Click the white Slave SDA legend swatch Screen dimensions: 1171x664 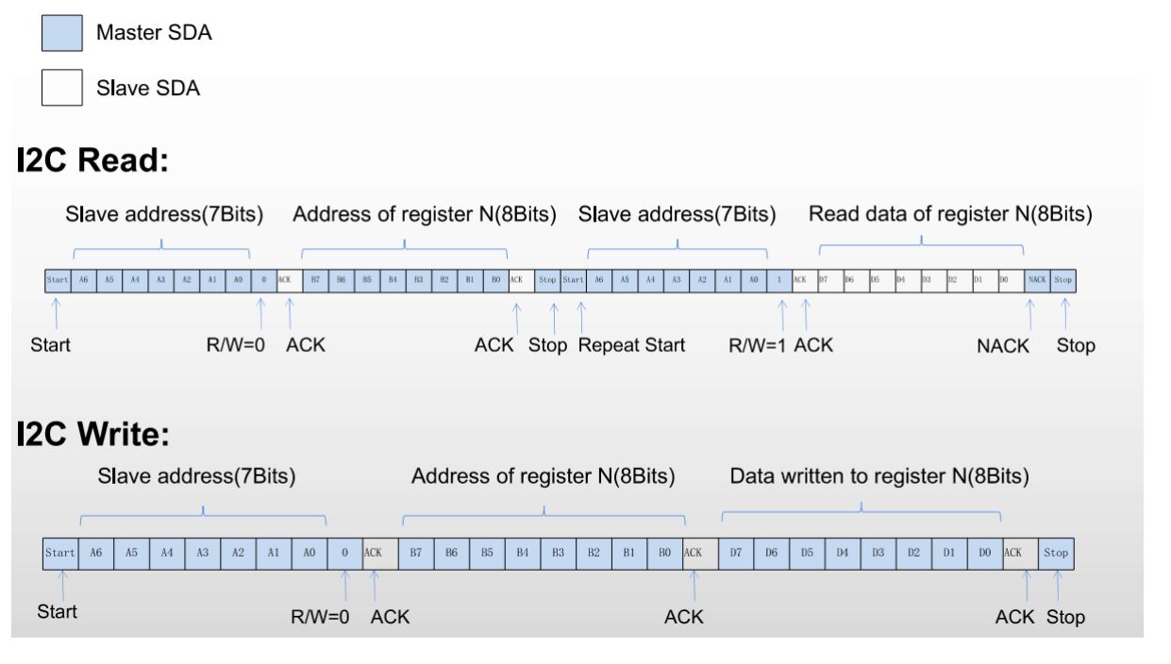pos(62,89)
